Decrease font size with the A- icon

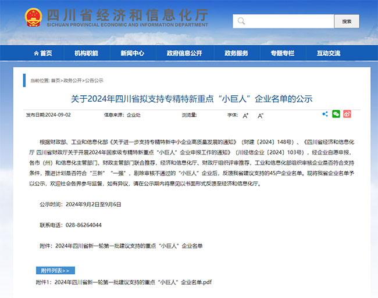tap(261, 115)
